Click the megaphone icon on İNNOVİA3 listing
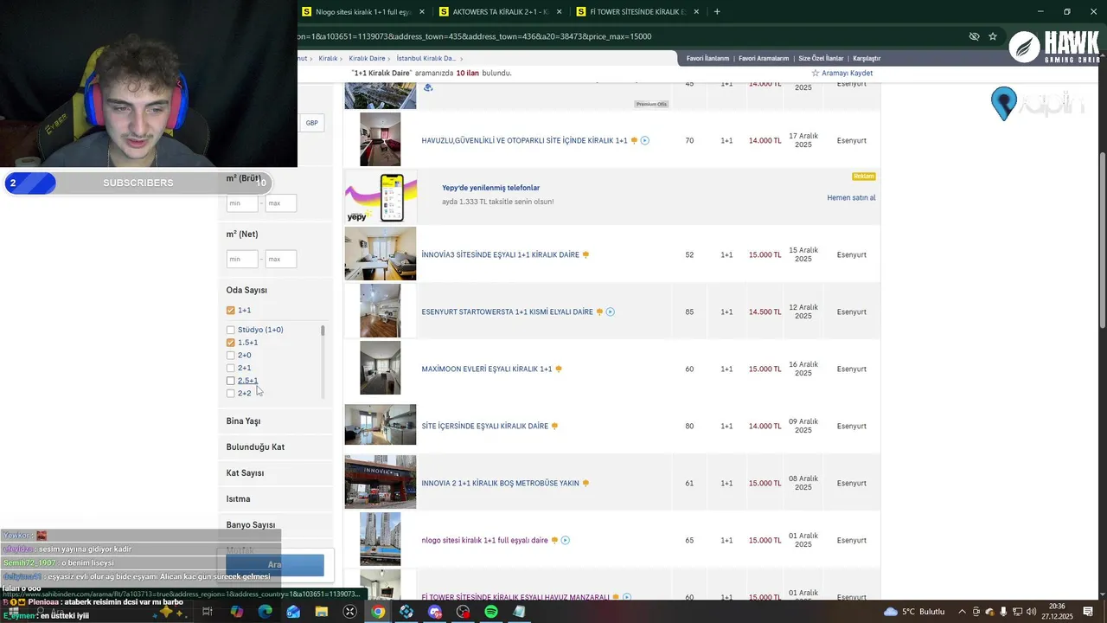 pyautogui.click(x=585, y=254)
